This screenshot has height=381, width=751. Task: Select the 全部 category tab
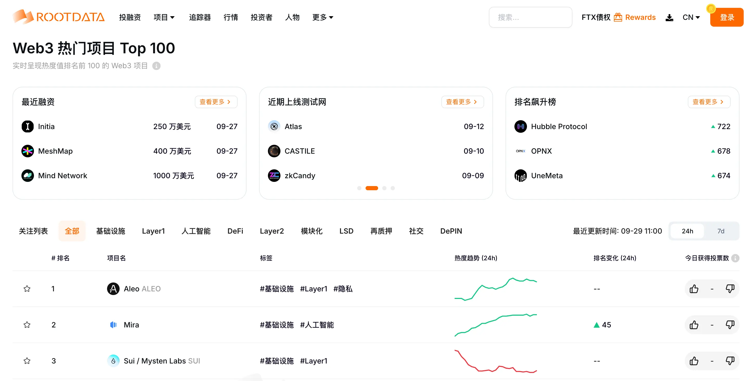72,231
